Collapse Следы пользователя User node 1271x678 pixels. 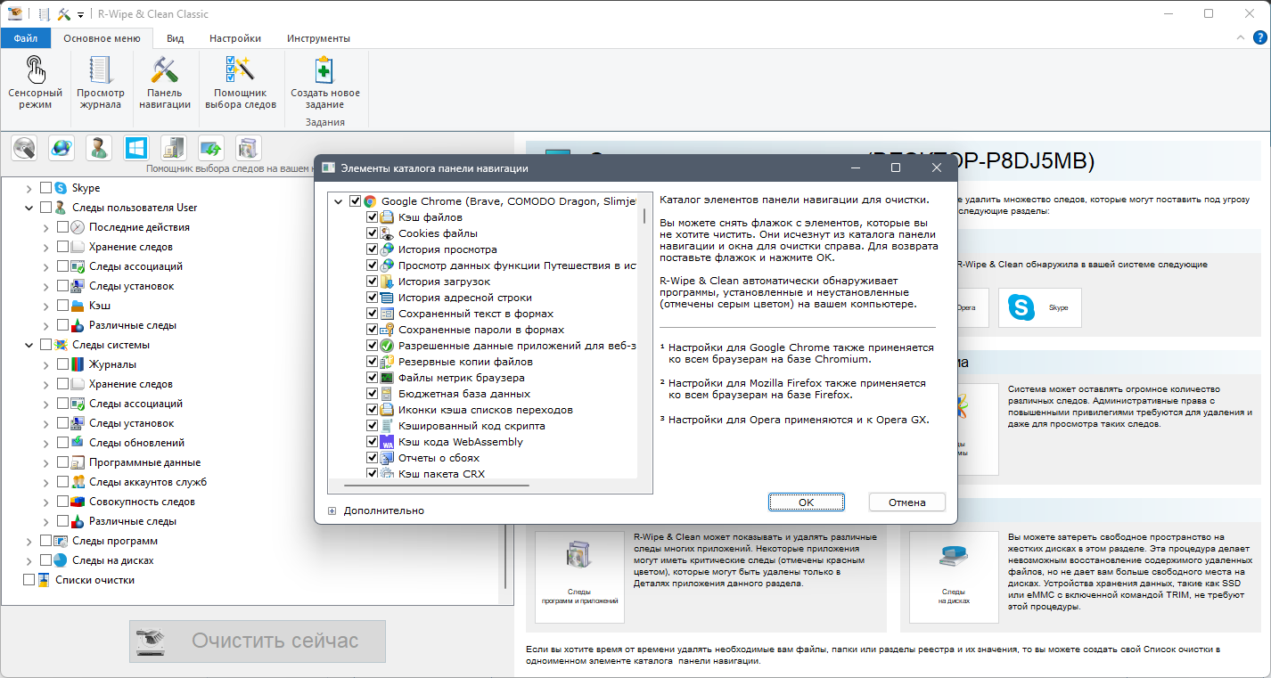[x=29, y=208]
